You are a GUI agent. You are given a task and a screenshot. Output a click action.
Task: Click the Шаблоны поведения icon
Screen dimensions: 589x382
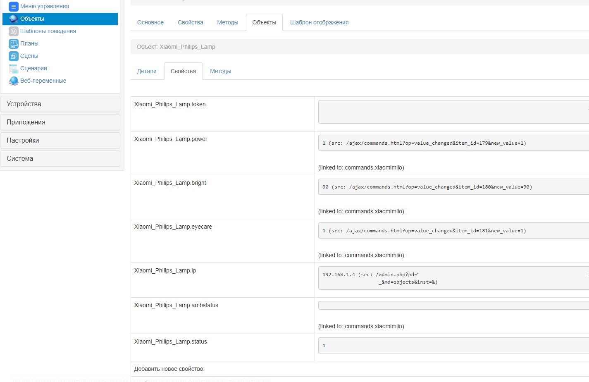pyautogui.click(x=13, y=31)
